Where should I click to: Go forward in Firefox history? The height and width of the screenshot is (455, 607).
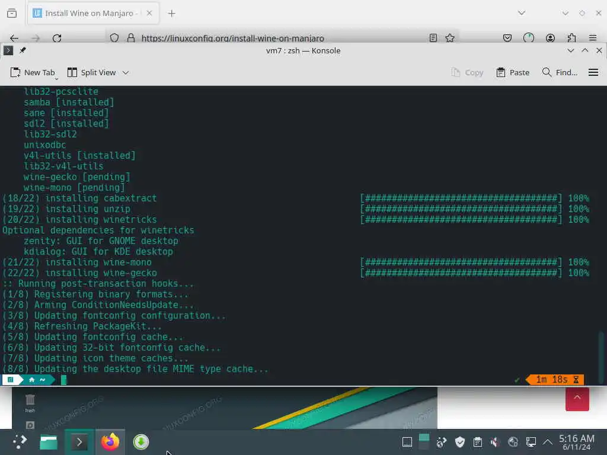click(36, 38)
